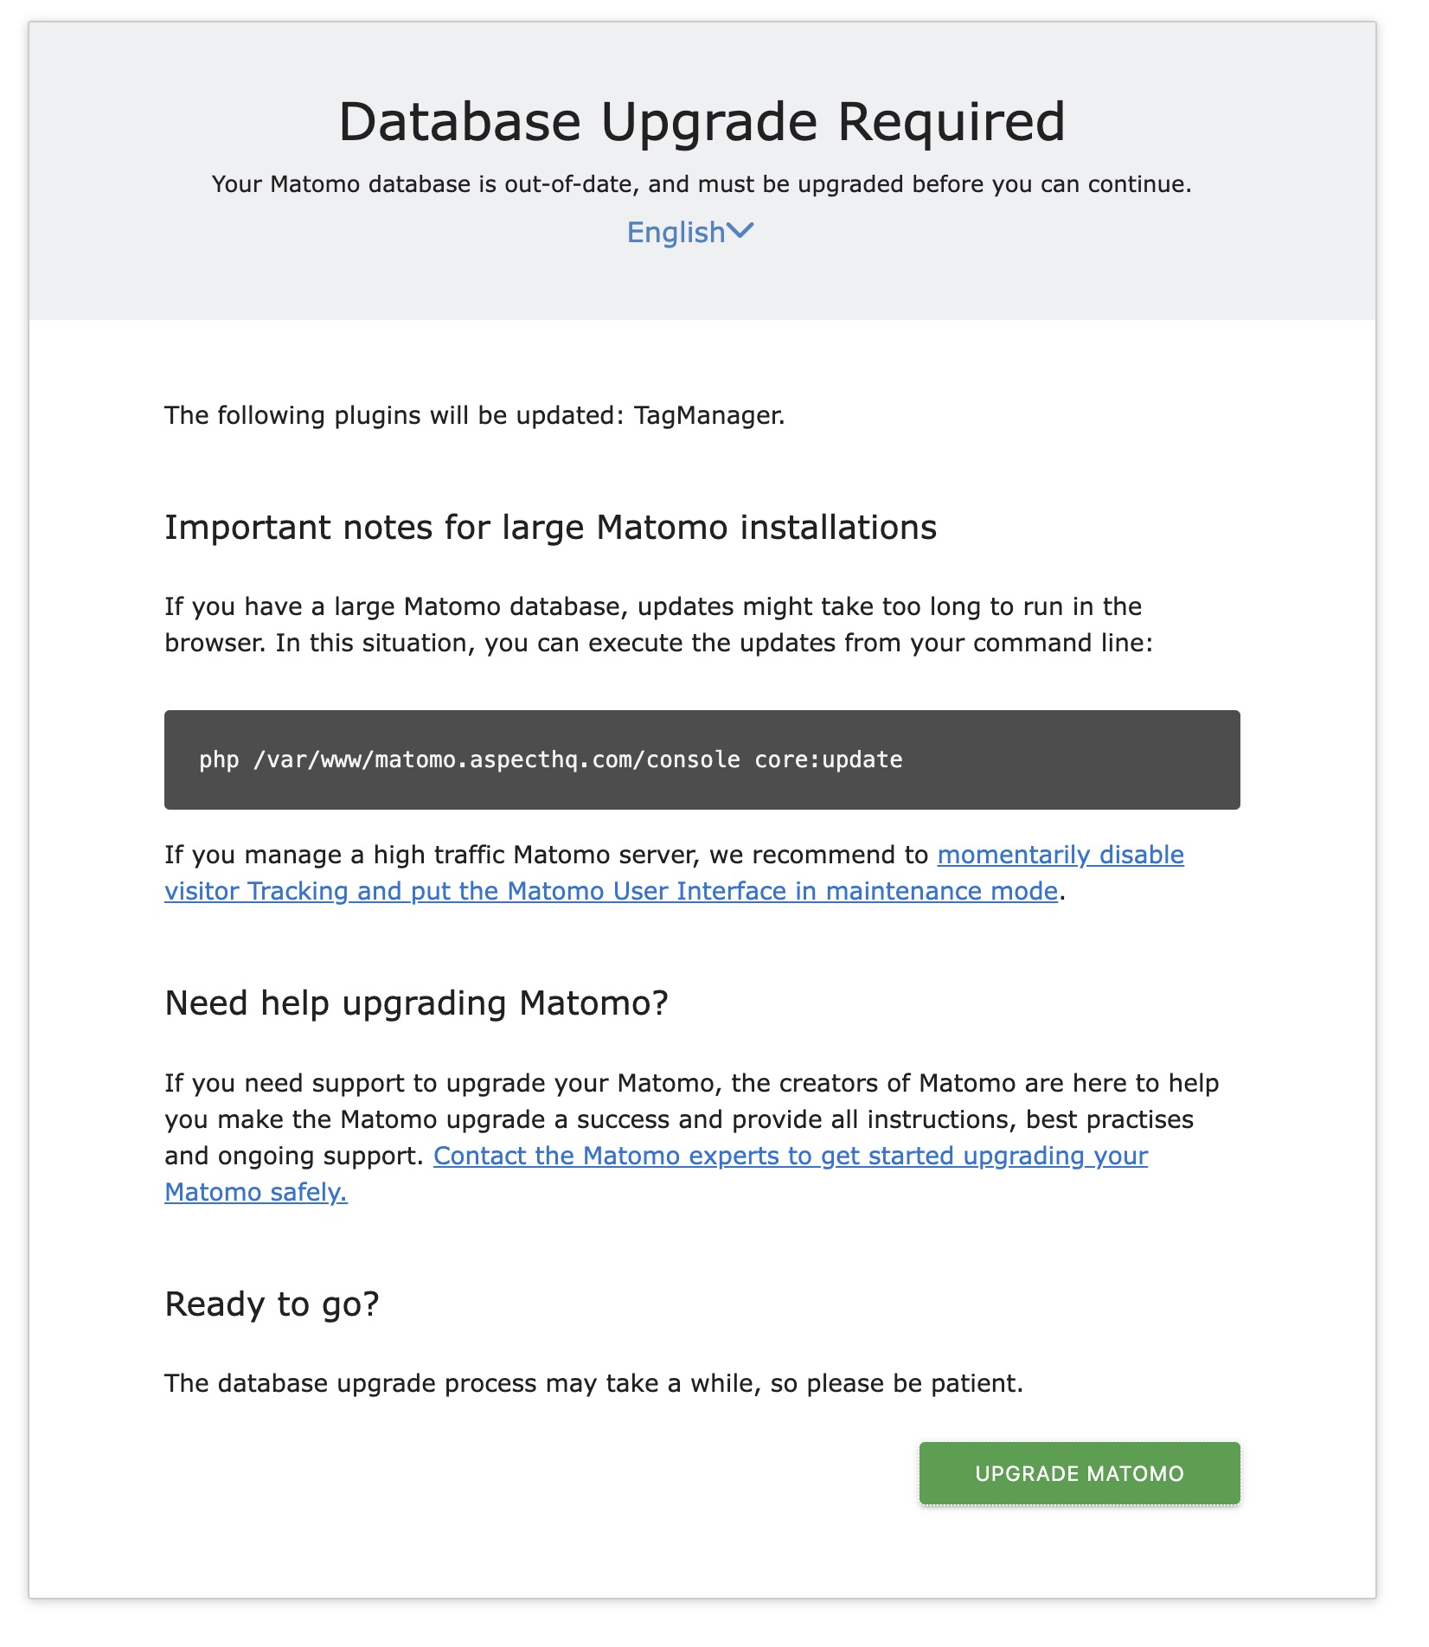
Task: Click the Important notes for large Matomo installations heading
Action: pos(551,528)
